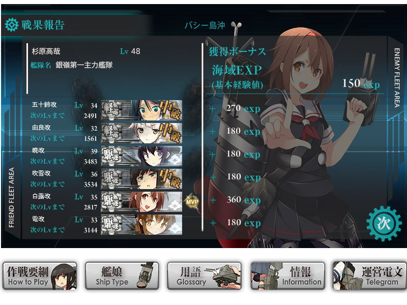The height and width of the screenshot is (305, 407).
Task: Click the gear icon beside 戦果報告
Action: [12, 25]
